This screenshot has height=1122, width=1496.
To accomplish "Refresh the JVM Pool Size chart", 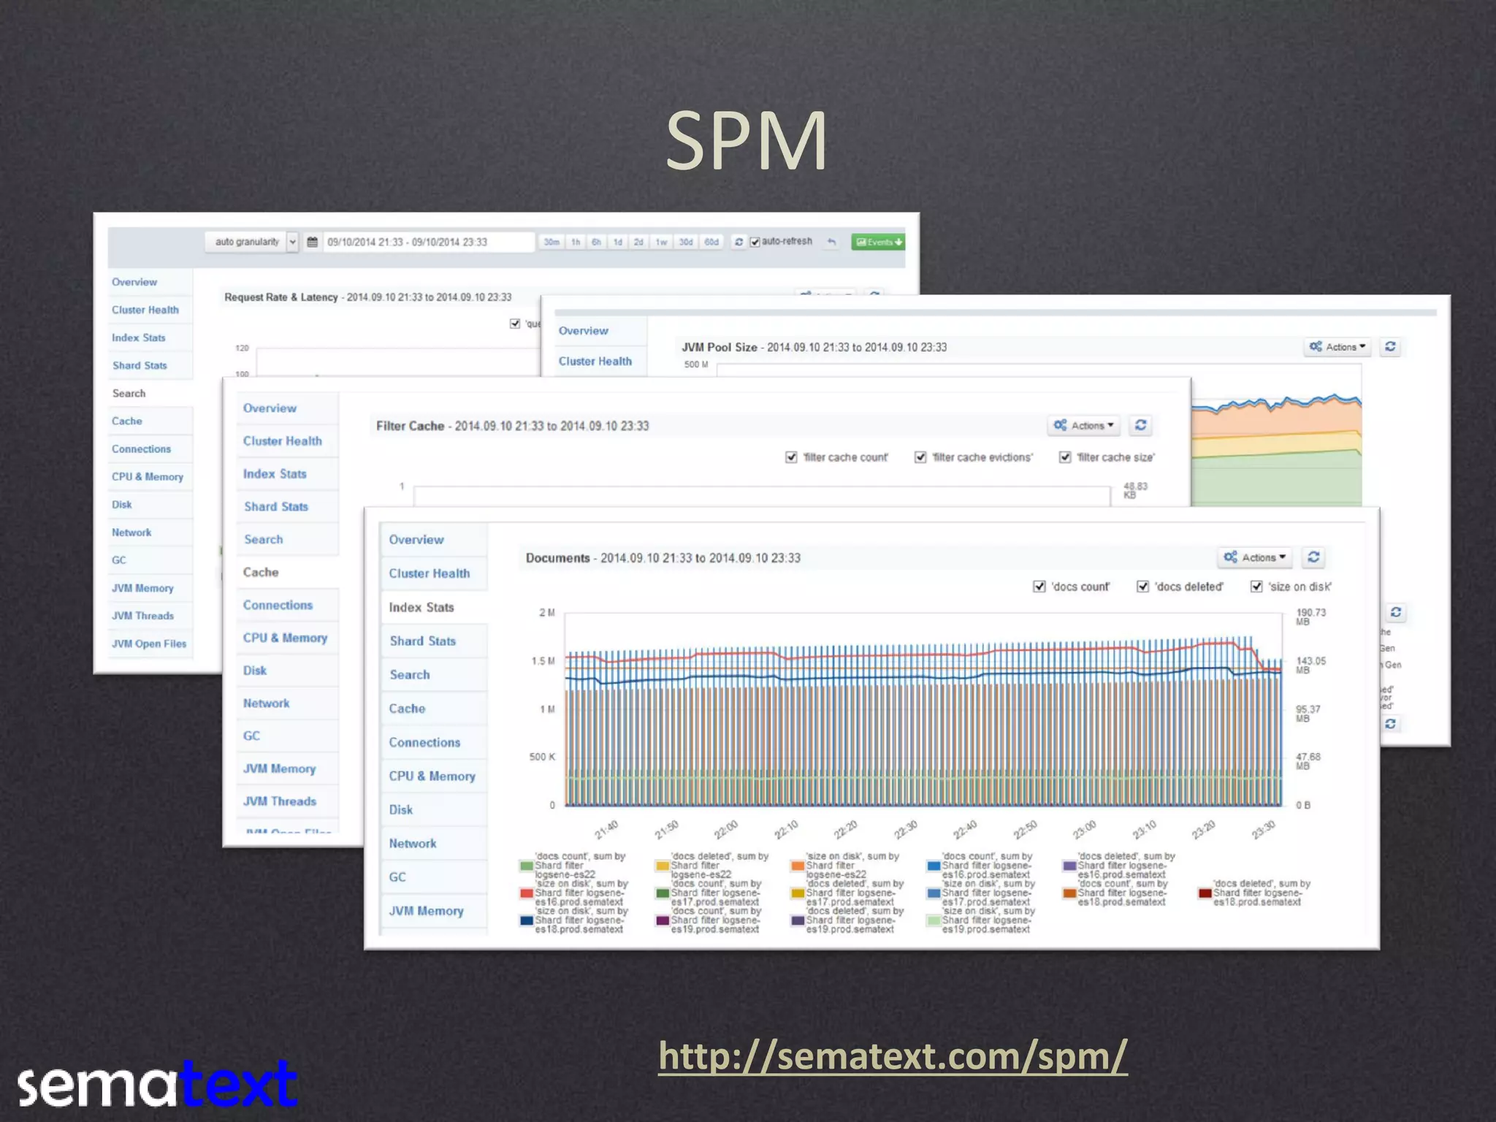I will click(1390, 347).
